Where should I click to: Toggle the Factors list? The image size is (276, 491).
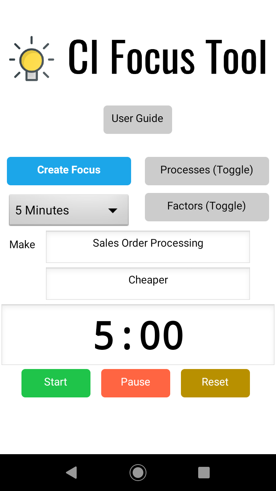click(207, 207)
